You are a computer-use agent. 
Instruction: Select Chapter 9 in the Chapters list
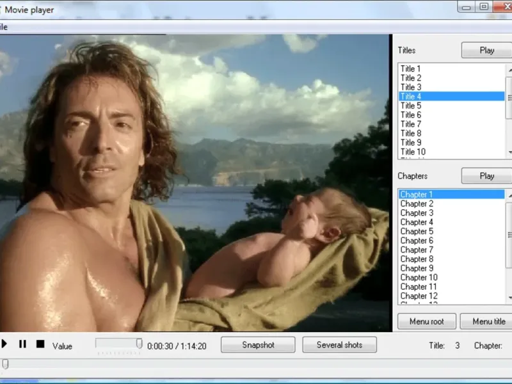pyautogui.click(x=451, y=268)
